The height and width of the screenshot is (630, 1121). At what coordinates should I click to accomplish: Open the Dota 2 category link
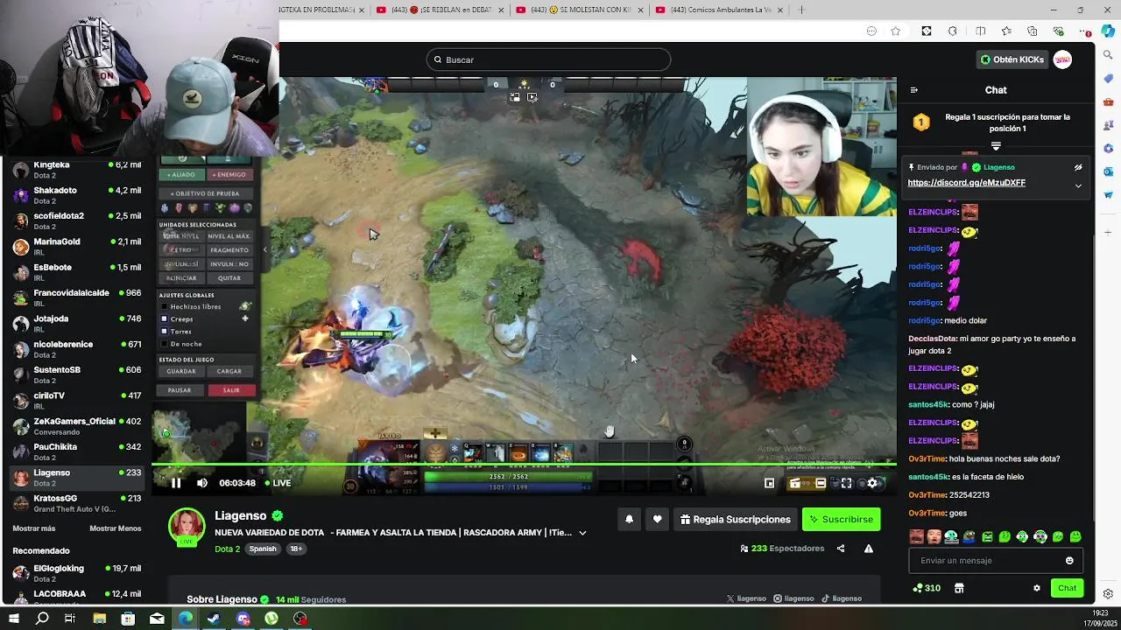[x=227, y=549]
